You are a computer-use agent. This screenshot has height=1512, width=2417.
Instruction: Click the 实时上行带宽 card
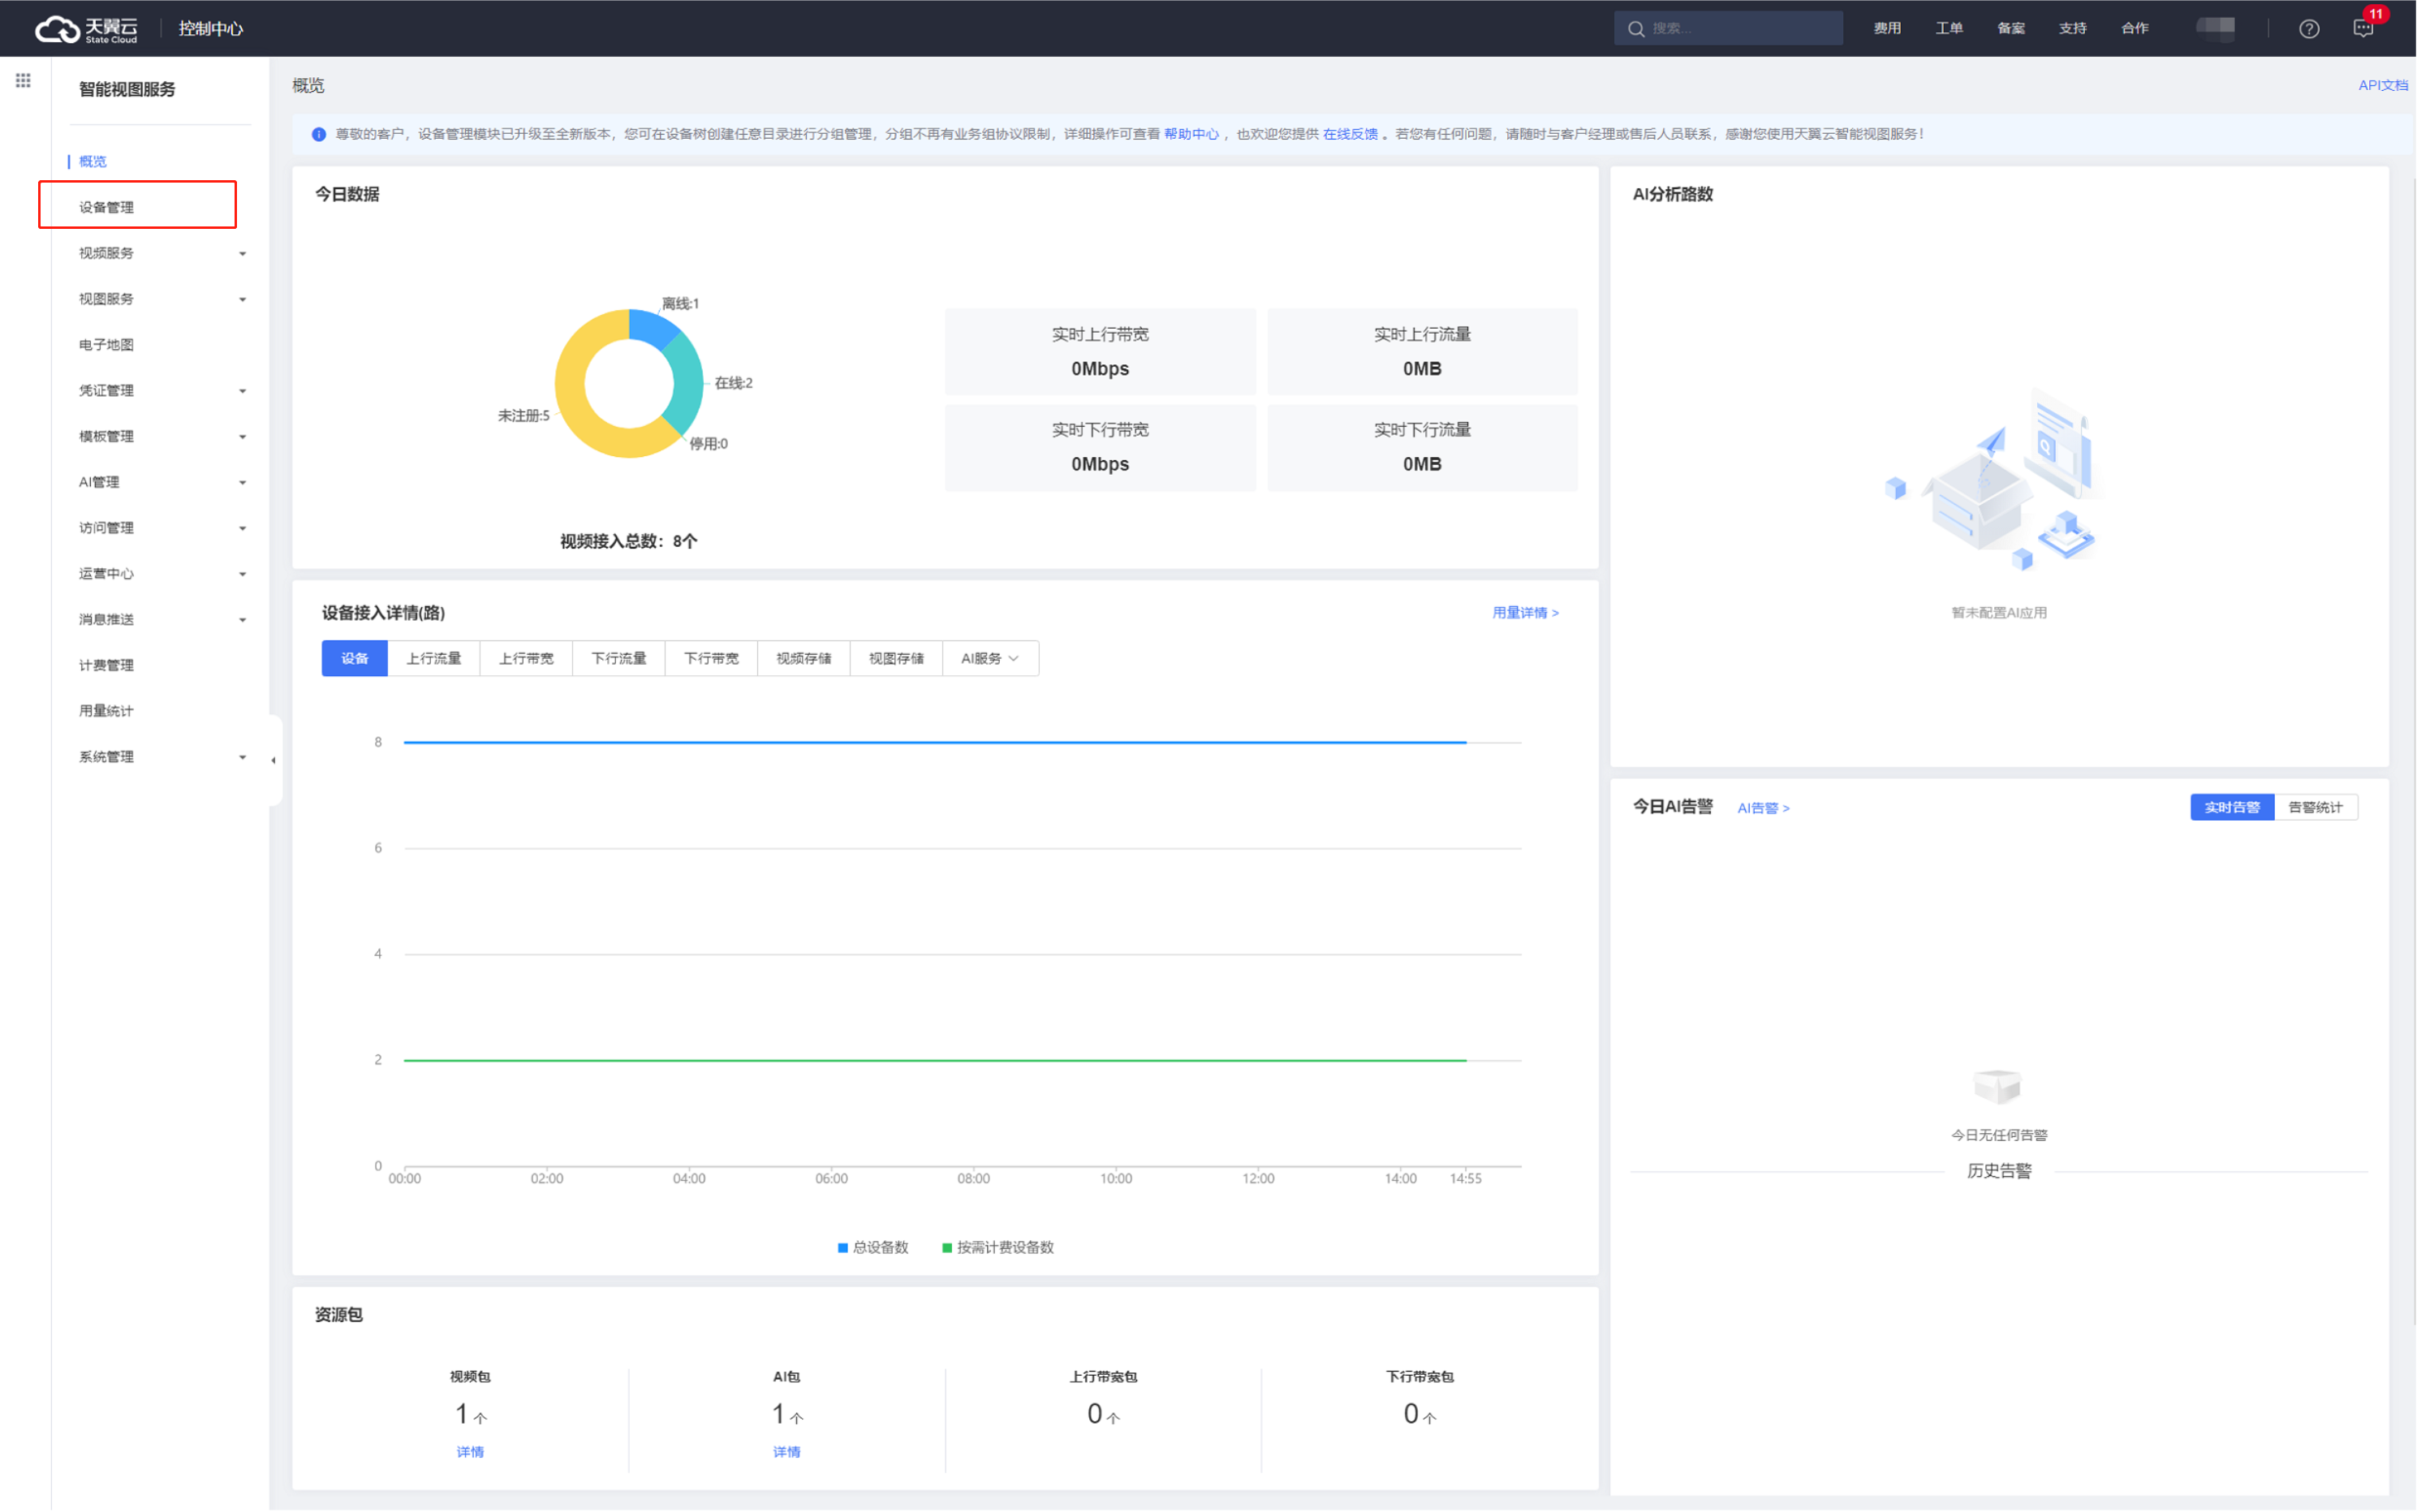(1100, 352)
